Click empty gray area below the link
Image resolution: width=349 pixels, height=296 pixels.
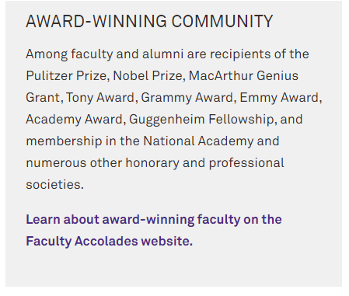(x=173, y=268)
